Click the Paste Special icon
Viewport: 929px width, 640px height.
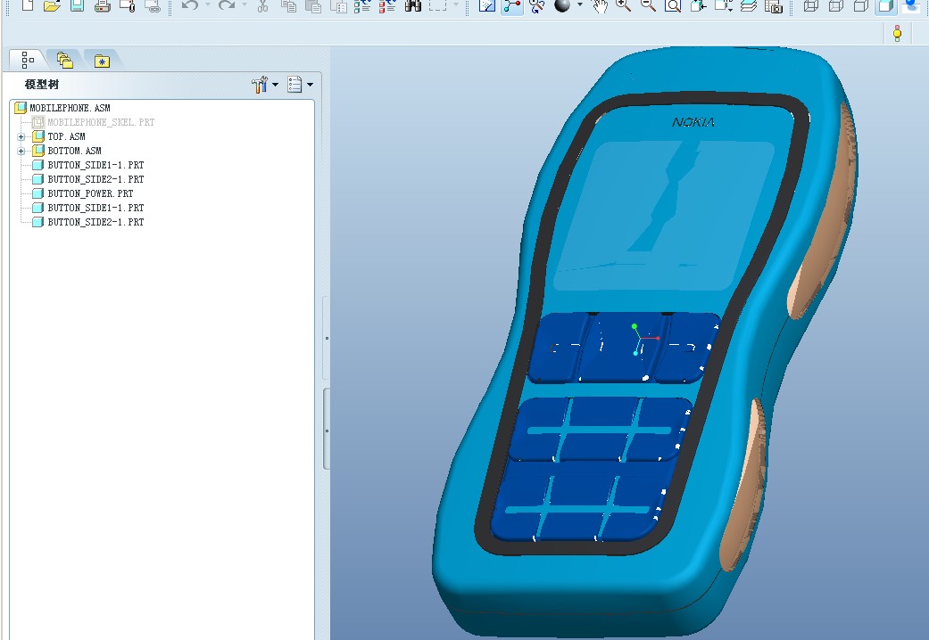[x=338, y=6]
